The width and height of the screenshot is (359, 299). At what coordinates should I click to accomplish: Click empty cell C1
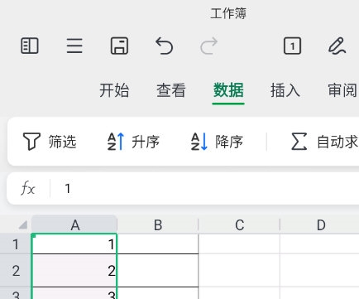(239, 244)
